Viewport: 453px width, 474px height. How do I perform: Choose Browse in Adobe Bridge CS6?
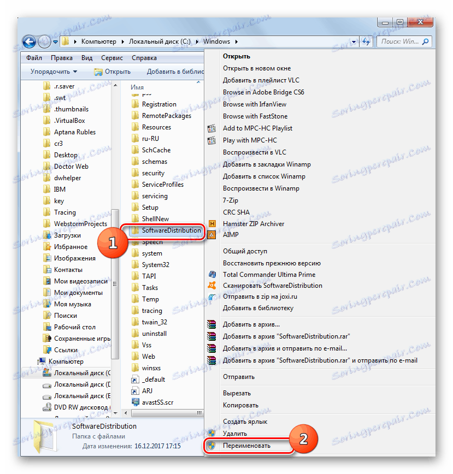(x=263, y=92)
